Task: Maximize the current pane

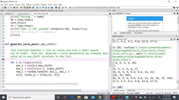Action: 56,7
